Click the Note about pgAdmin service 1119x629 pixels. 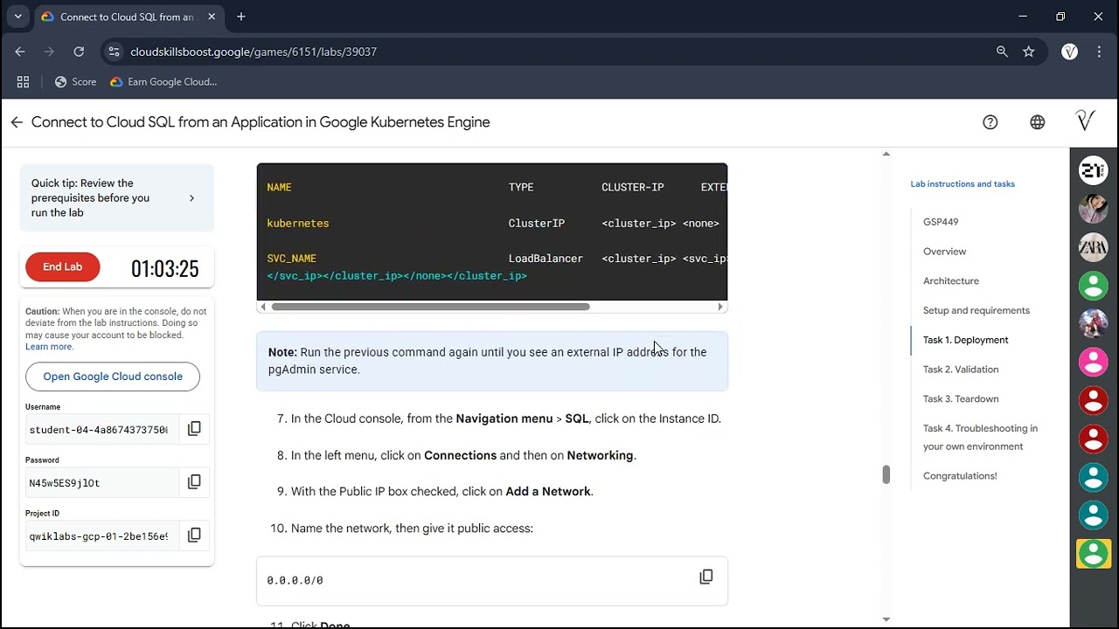(x=492, y=361)
